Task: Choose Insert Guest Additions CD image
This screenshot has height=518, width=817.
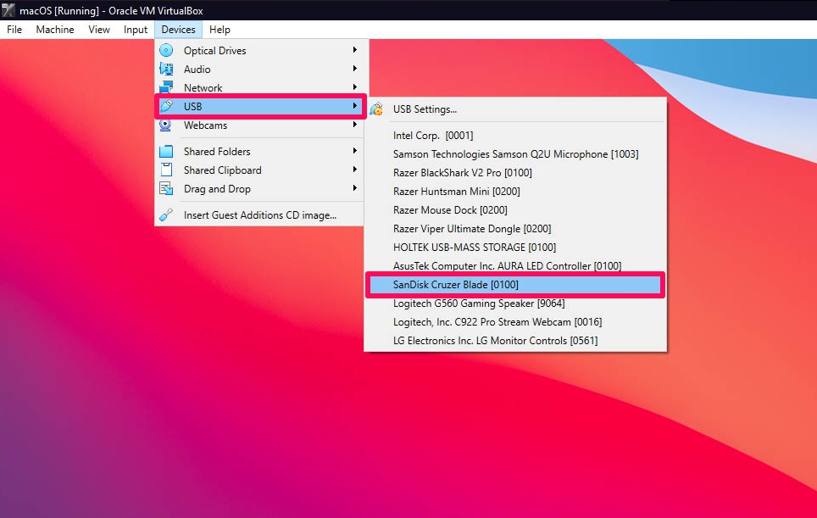Action: tap(259, 214)
